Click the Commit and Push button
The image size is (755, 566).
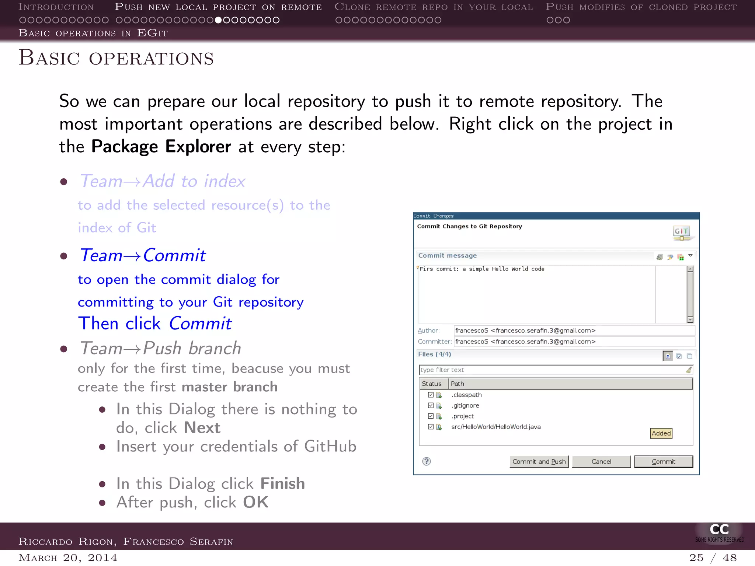[x=539, y=462]
